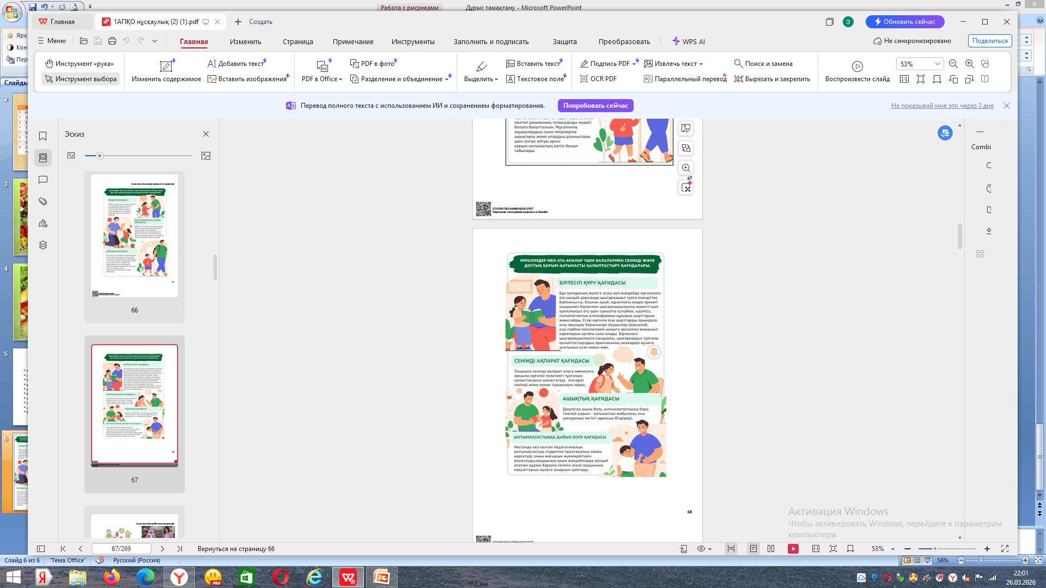
Task: Click the Поделиться share button
Action: point(989,41)
